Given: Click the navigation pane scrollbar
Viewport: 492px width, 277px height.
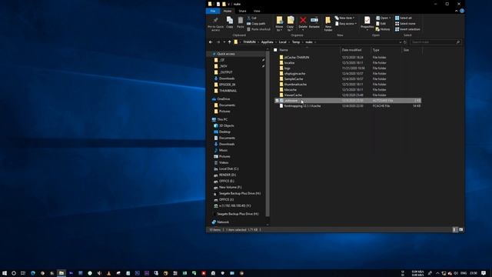Looking at the screenshot, I should (268, 133).
